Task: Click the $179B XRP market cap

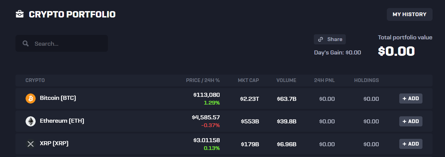Action: [x=250, y=144]
